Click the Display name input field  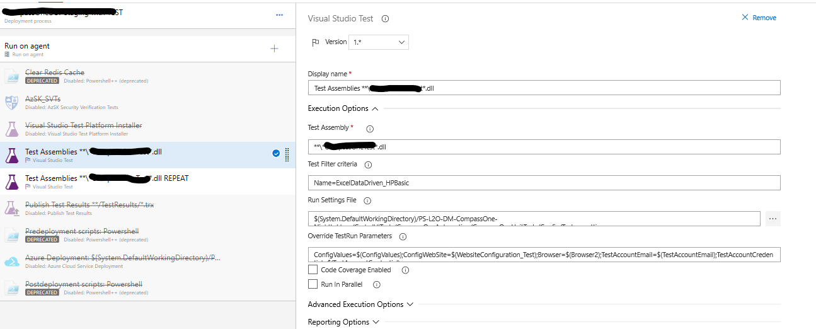tap(544, 88)
